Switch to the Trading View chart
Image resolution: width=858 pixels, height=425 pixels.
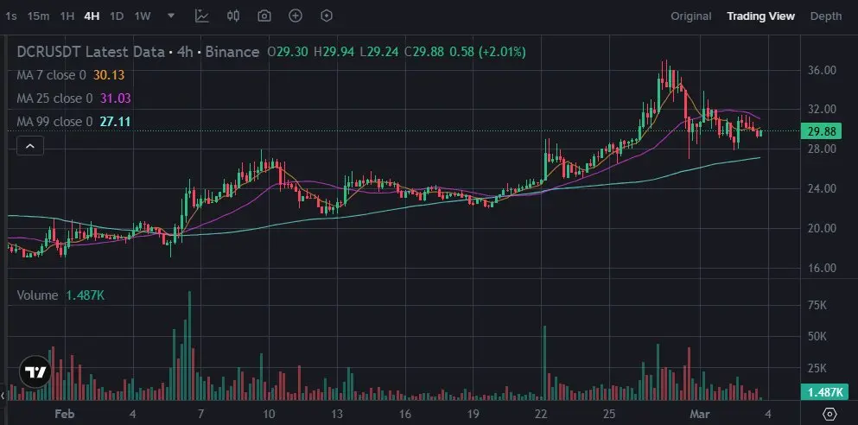coord(760,16)
